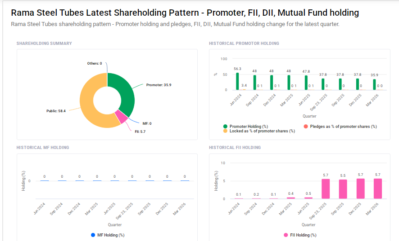Click the Sep 2025 FII holding bar (5.5)
The width and height of the screenshot is (399, 241).
[343, 189]
